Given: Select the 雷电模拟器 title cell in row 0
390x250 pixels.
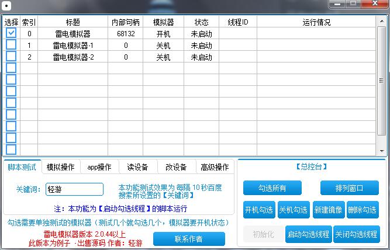Looking at the screenshot, I should point(73,33).
